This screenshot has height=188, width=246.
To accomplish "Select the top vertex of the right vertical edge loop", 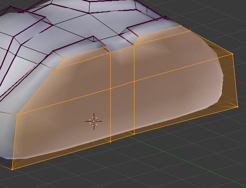I will [134, 45].
